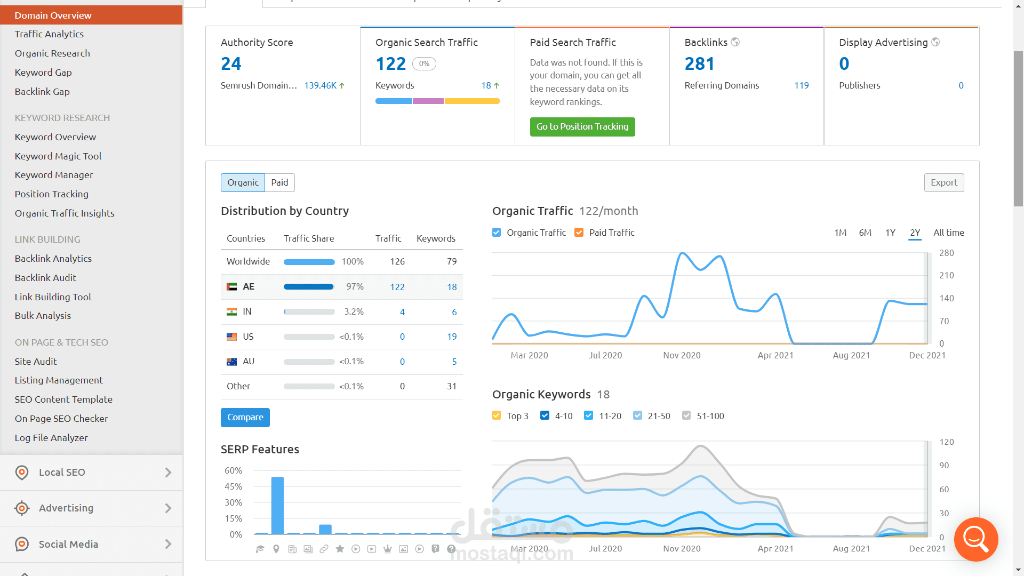Expand the Advertising sidebar section
This screenshot has width=1024, height=576.
(x=91, y=508)
